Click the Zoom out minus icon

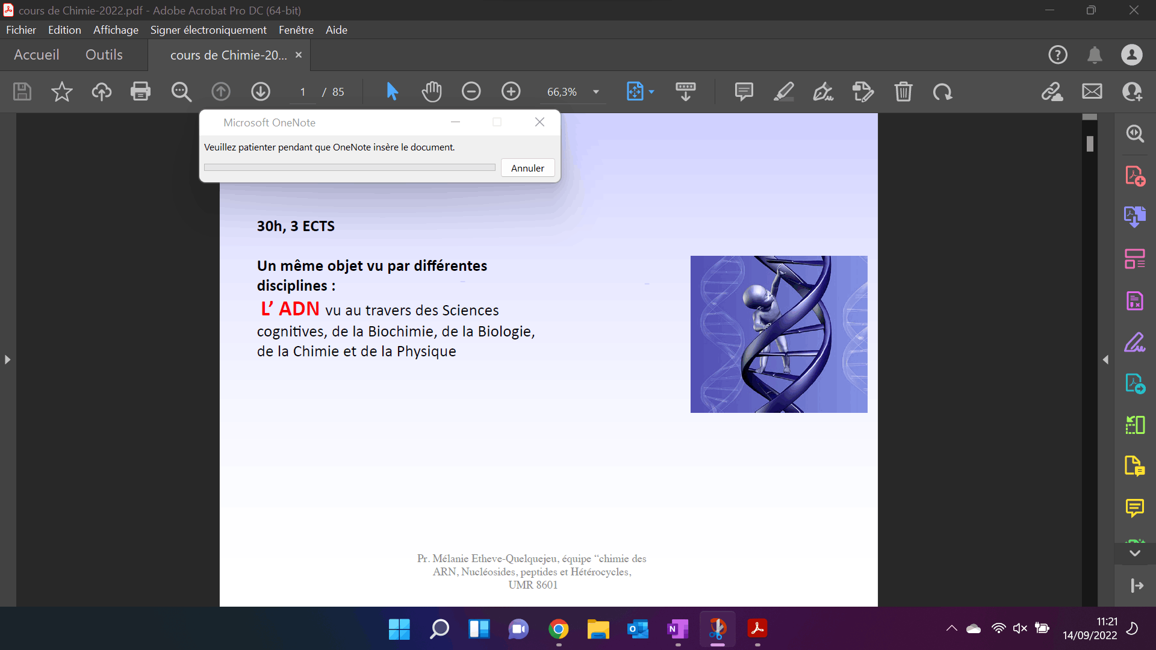471,91
